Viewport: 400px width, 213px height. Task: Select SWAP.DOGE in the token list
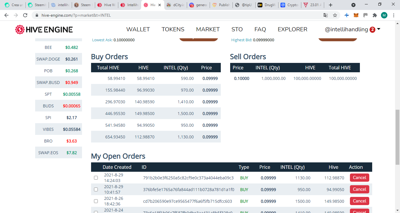[x=59, y=59]
